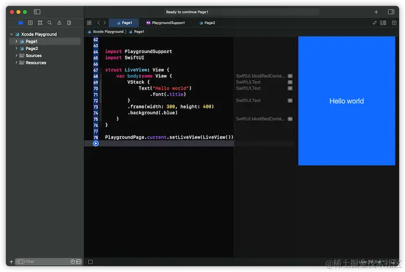Open the Symbol navigator icon

pyautogui.click(x=40, y=23)
